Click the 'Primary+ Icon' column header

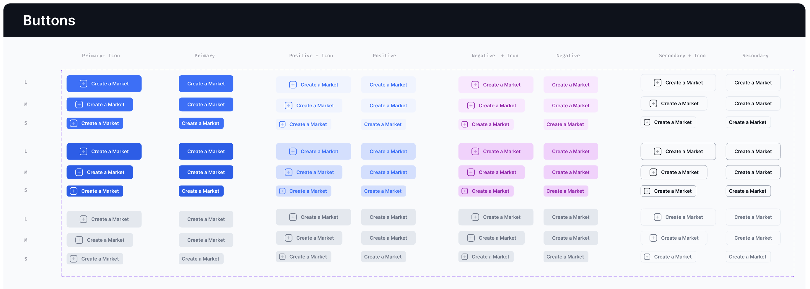101,56
